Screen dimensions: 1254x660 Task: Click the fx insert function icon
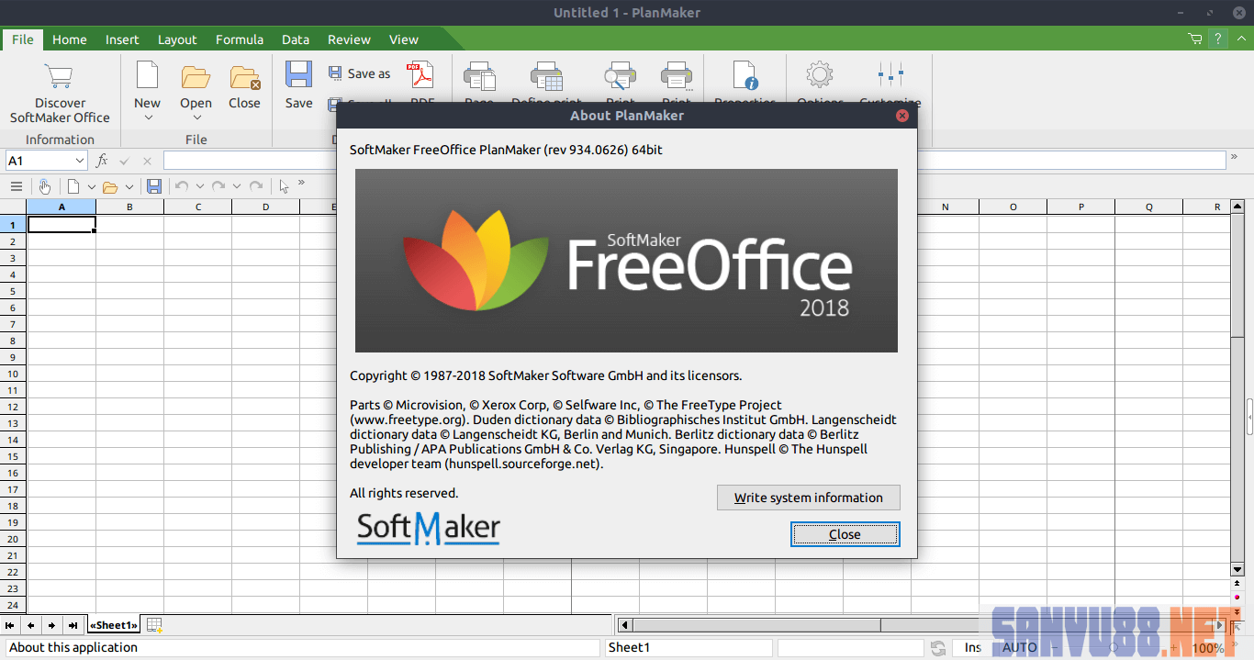pyautogui.click(x=102, y=161)
